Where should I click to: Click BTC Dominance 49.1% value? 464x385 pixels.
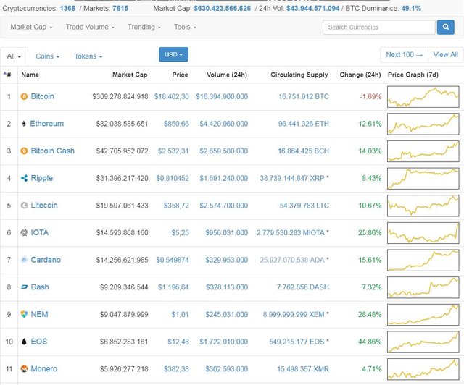(411, 8)
